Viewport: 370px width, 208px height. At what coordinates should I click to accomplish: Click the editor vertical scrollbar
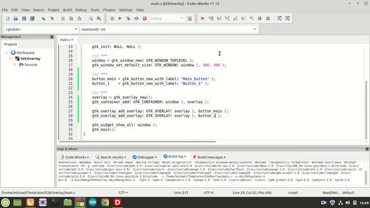pyautogui.click(x=367, y=110)
